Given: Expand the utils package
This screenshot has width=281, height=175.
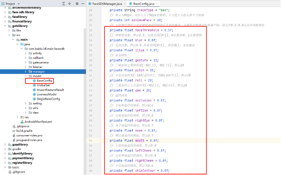Looking at the screenshot, I should point(26,108).
